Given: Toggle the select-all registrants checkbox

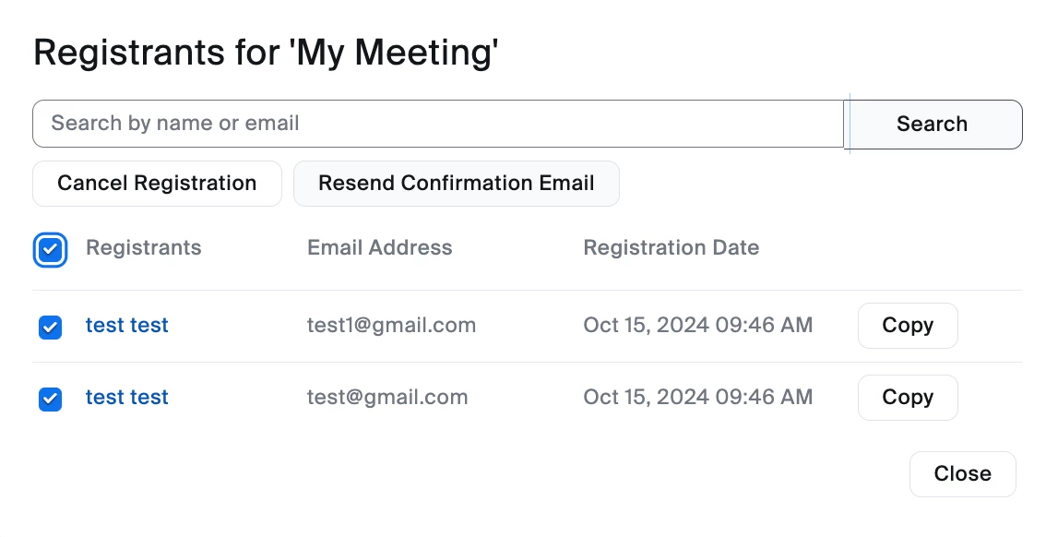Looking at the screenshot, I should click(51, 249).
